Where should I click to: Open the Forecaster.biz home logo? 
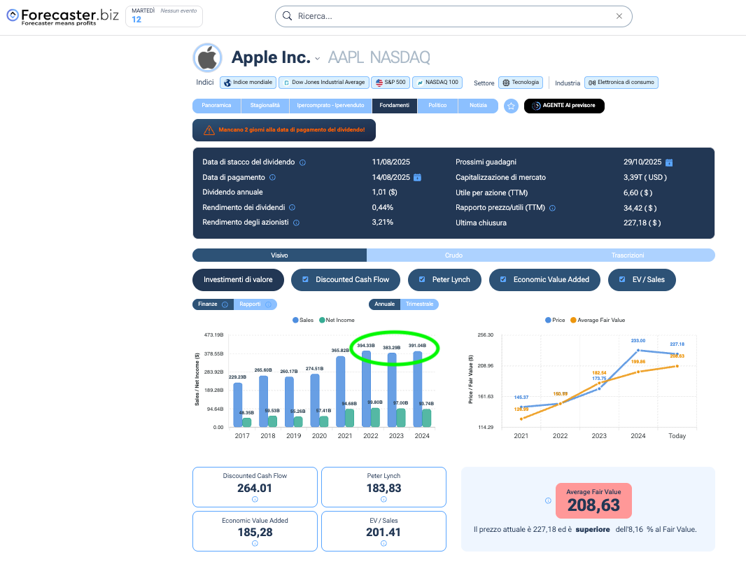(62, 16)
